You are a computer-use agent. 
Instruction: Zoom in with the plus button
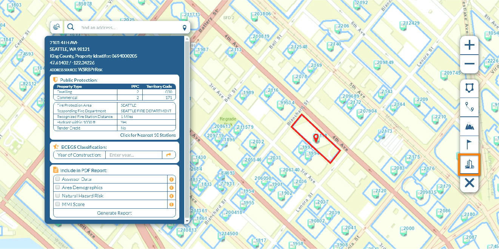pyautogui.click(x=469, y=46)
